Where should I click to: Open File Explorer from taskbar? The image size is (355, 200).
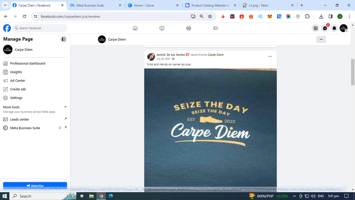point(92,196)
